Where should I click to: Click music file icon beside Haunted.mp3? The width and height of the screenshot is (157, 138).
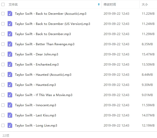10,85
